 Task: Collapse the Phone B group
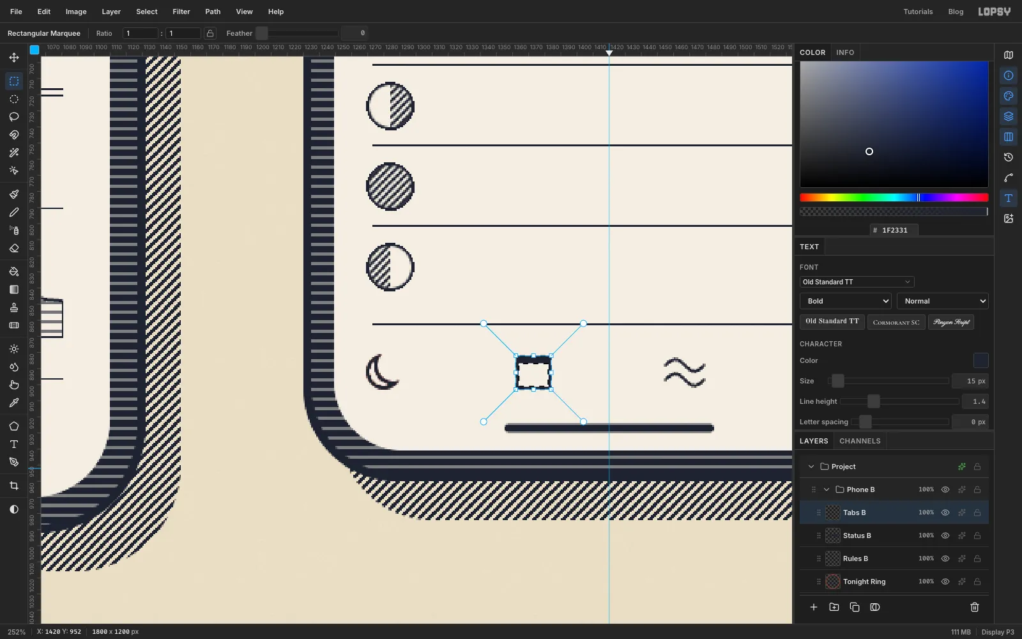point(827,489)
